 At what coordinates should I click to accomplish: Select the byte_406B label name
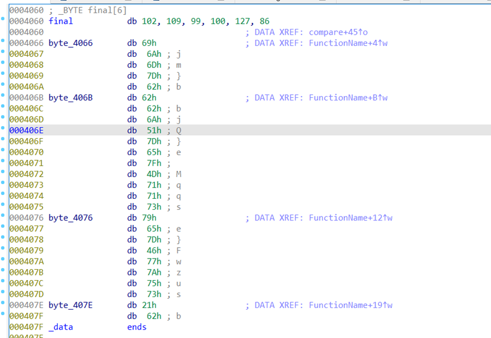click(70, 98)
